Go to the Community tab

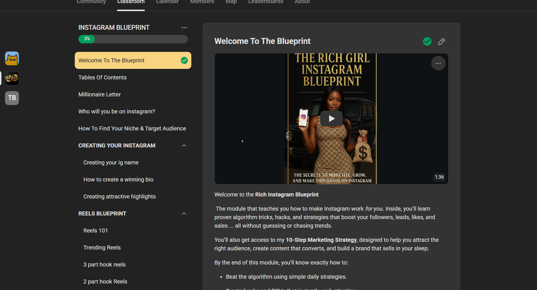coord(91,2)
